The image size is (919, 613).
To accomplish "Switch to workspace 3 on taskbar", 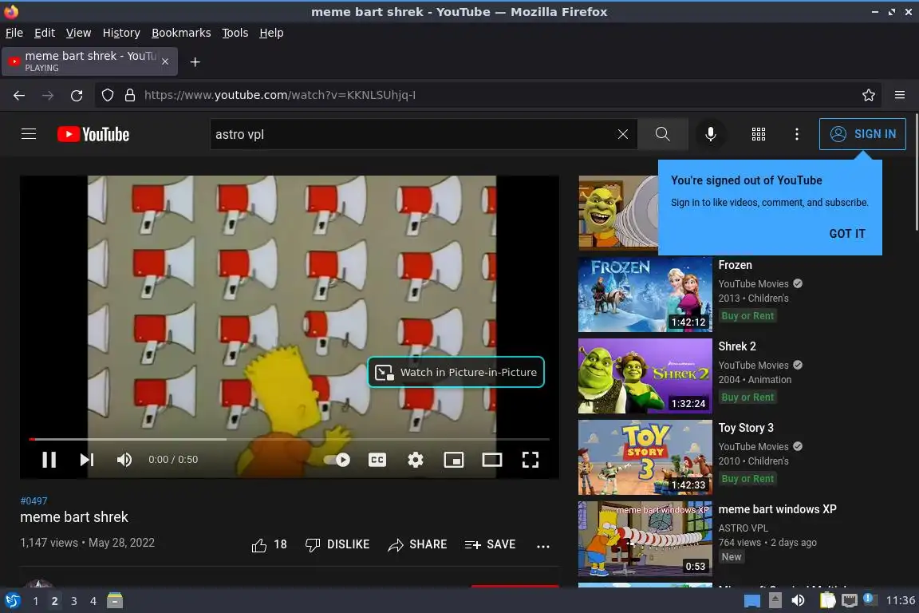I will [x=74, y=601].
